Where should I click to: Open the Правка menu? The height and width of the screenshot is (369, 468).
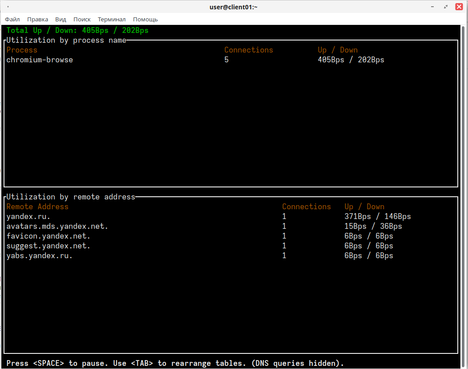click(38, 20)
